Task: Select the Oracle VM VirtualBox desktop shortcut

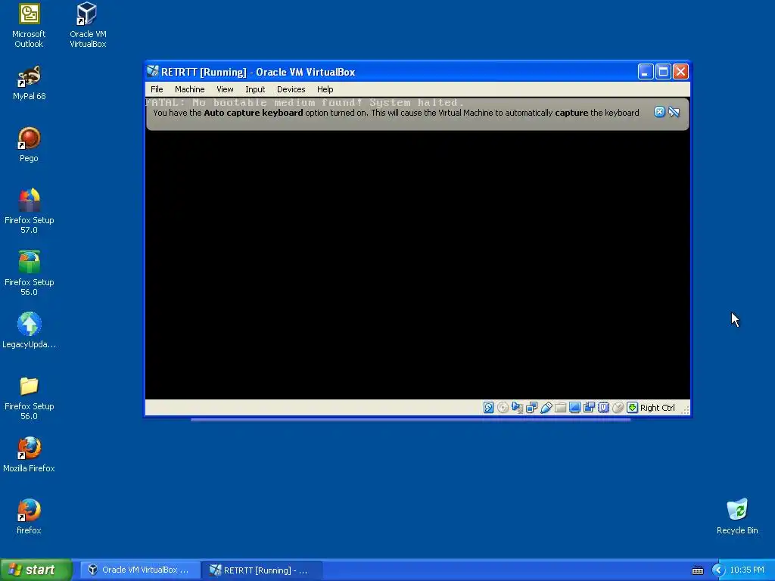Action: click(88, 26)
